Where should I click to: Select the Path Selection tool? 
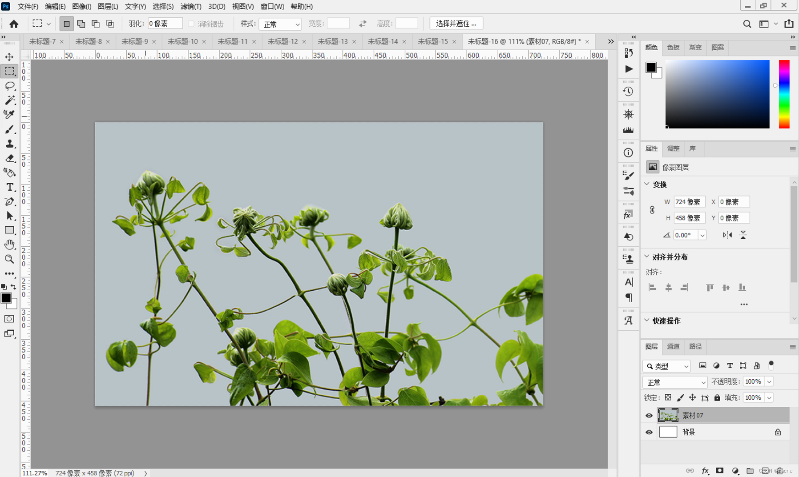coord(9,216)
